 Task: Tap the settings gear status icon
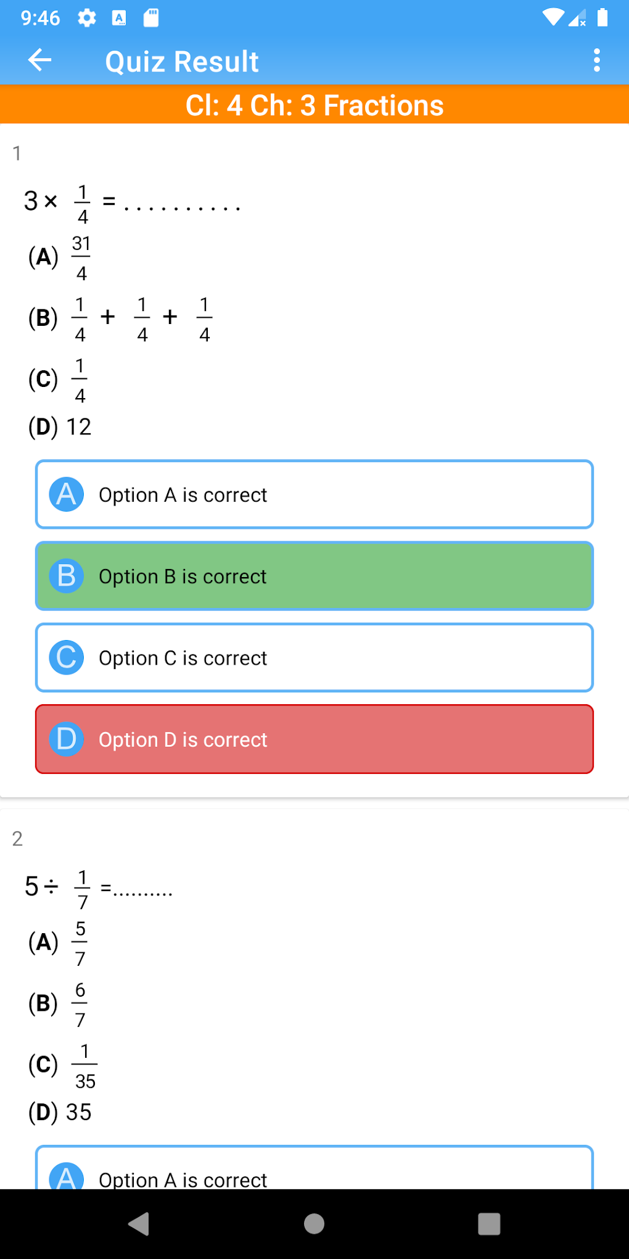point(87,18)
